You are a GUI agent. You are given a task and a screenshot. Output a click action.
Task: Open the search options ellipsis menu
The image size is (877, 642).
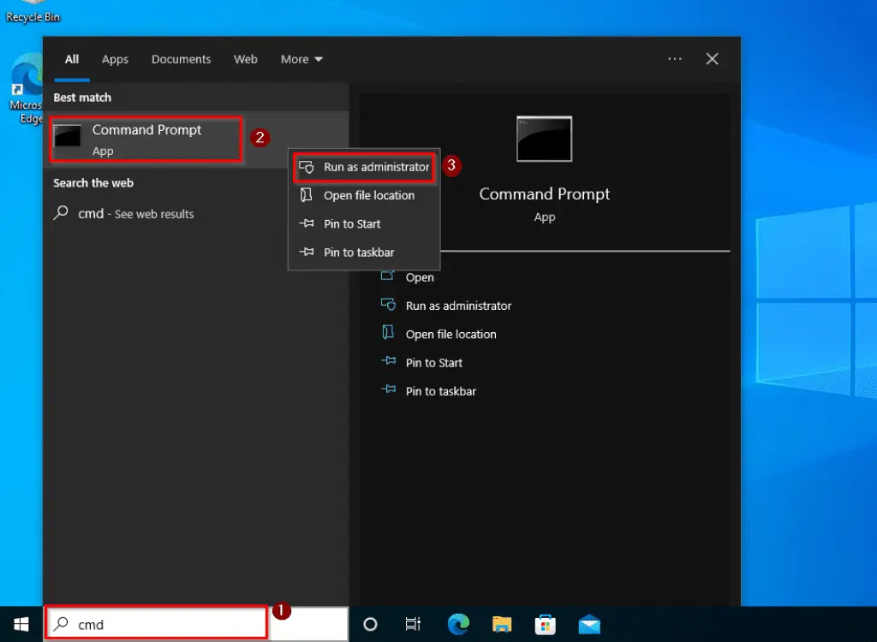[x=674, y=59]
